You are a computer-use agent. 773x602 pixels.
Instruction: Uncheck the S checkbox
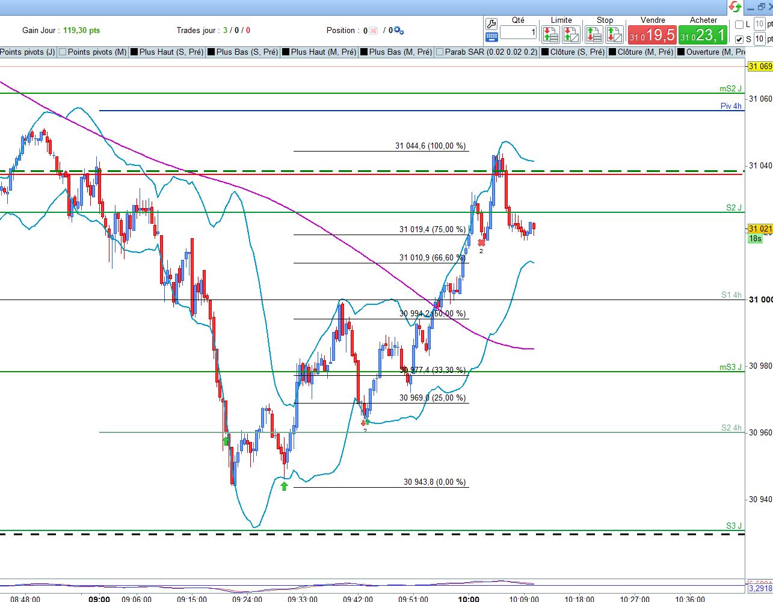[x=739, y=40]
